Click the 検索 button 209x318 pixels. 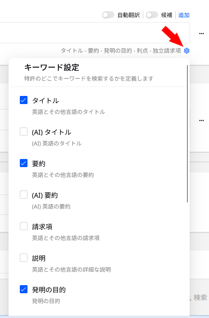[x=200, y=298]
